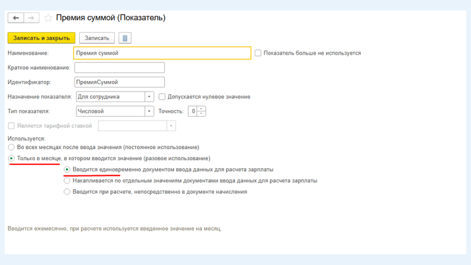Expand the disabled tariff rate dropdown
This screenshot has width=471, height=265.
[x=172, y=126]
